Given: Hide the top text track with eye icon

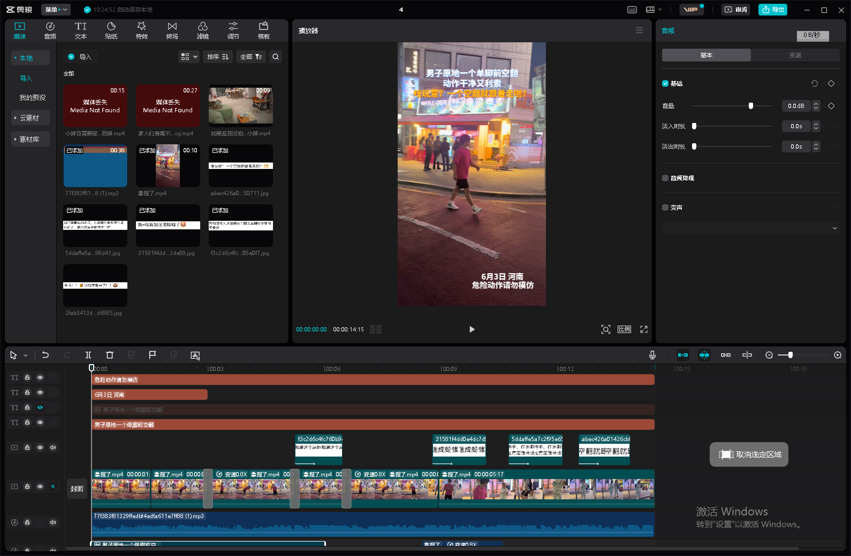Looking at the screenshot, I should pyautogui.click(x=40, y=377).
